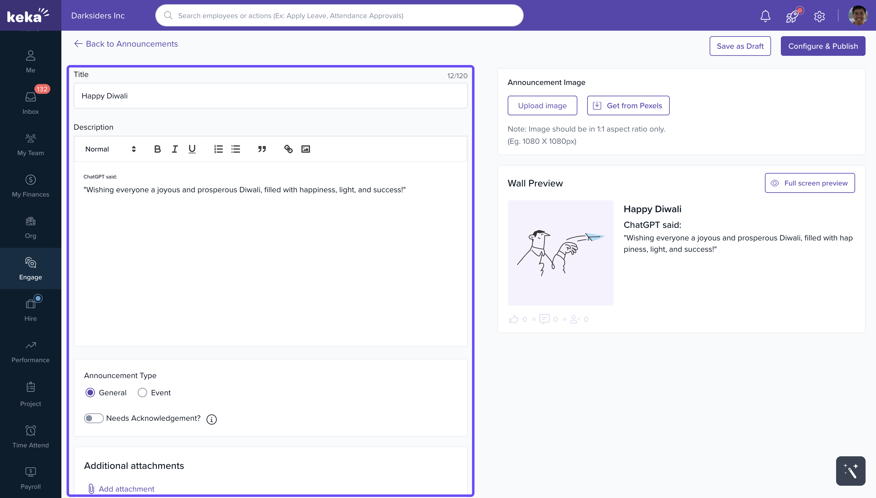
Task: Select the Event announcement type
Action: (142, 393)
